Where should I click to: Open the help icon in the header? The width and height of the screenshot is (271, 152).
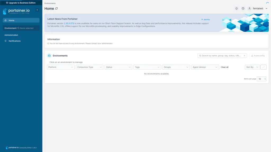[243, 8]
